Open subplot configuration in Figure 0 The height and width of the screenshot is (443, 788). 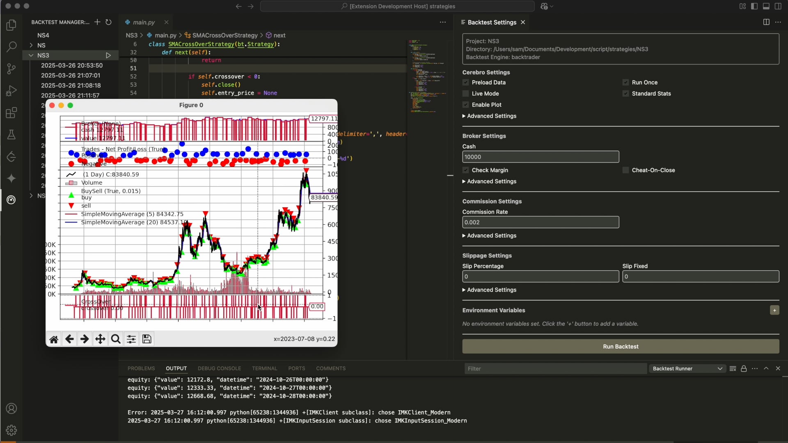(131, 339)
